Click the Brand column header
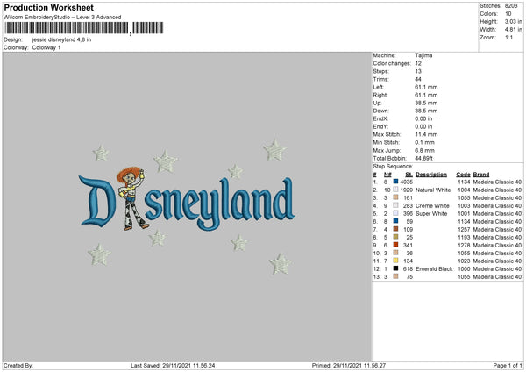 click(x=481, y=175)
